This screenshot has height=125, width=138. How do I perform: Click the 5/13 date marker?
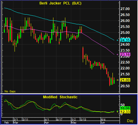click(x=83, y=120)
